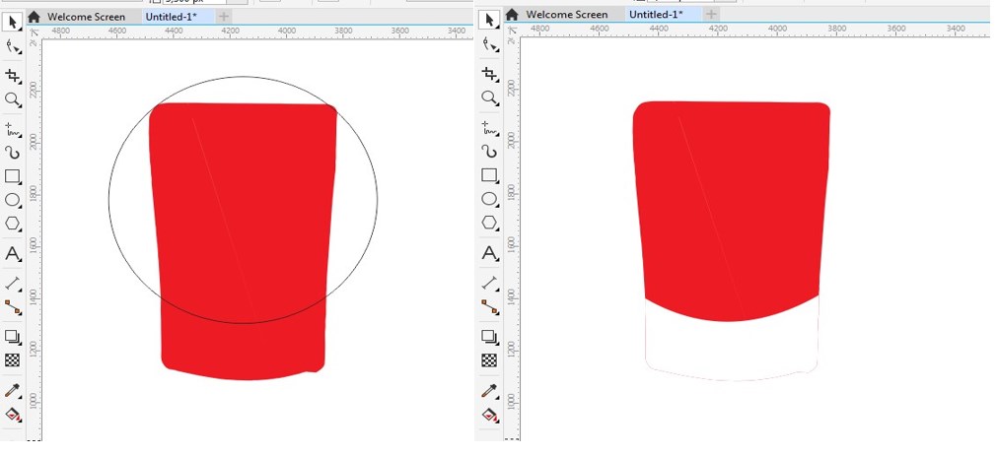Select the Pick tool in left window
Viewport: 998px width, 455px height.
(12, 23)
